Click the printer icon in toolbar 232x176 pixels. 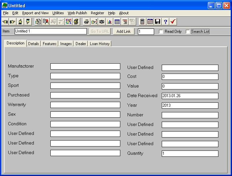(87, 22)
